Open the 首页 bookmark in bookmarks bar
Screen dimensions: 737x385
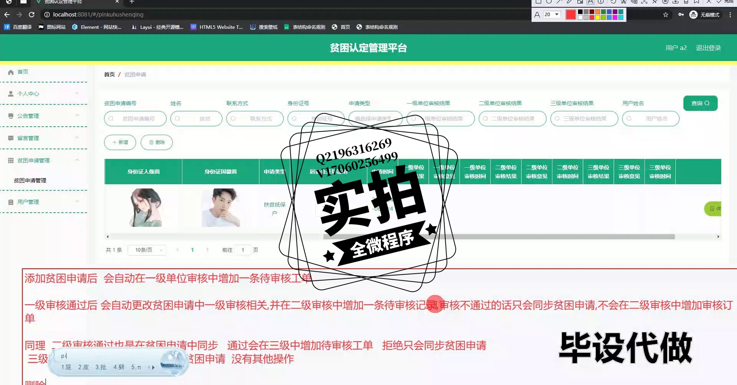pyautogui.click(x=341, y=27)
